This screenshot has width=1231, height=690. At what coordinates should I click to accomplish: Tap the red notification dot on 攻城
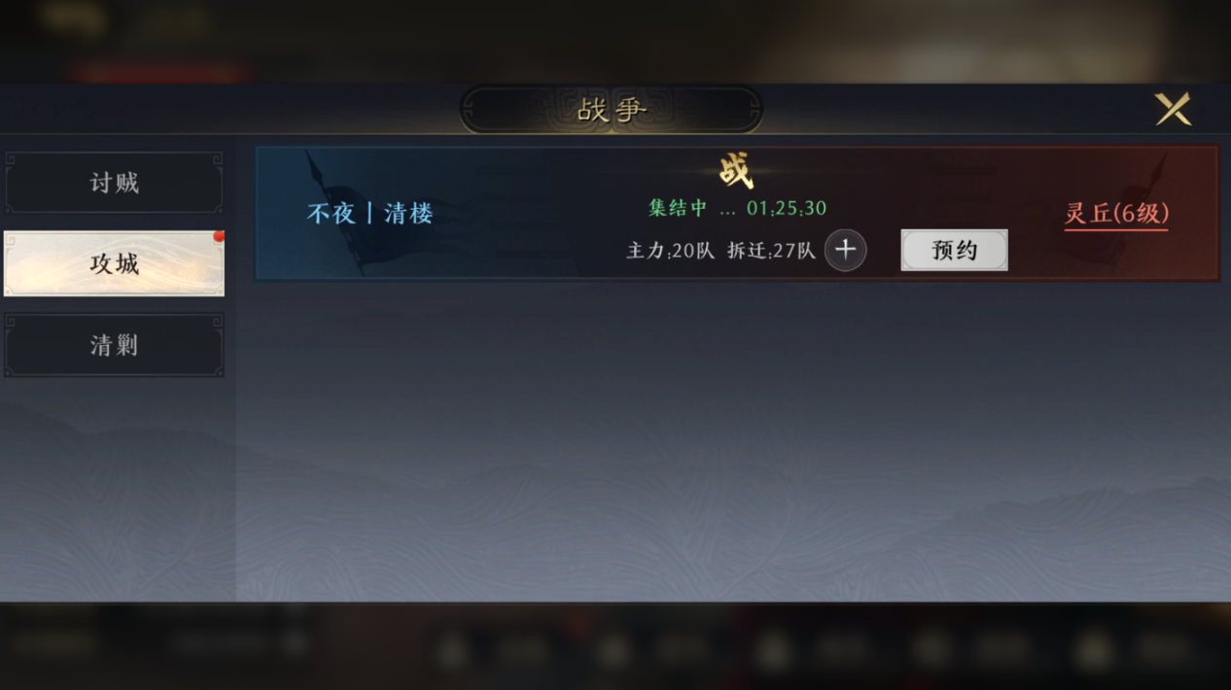[219, 236]
